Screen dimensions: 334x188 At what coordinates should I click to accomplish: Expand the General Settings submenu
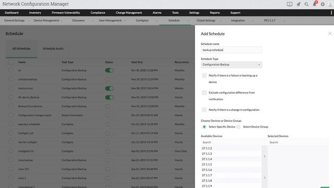[29, 21]
